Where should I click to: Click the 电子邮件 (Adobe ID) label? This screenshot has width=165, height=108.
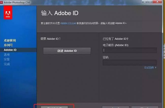pyautogui.click(x=115, y=45)
